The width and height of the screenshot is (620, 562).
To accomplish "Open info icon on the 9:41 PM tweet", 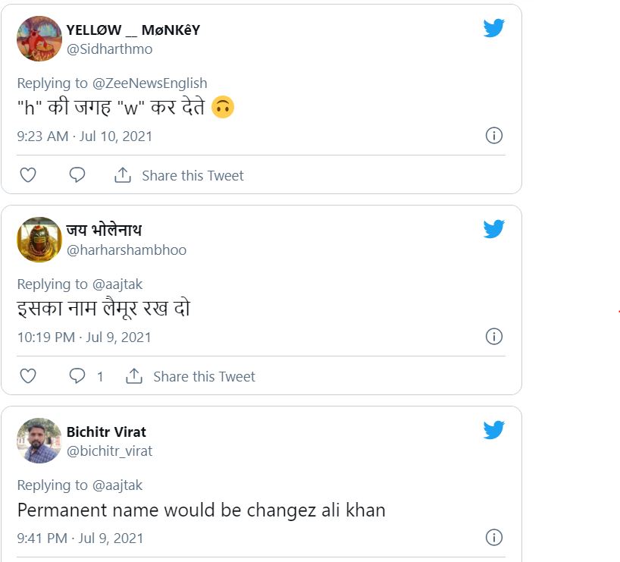I will tap(493, 538).
